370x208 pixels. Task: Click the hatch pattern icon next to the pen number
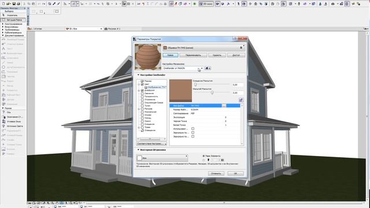[x=222, y=160]
